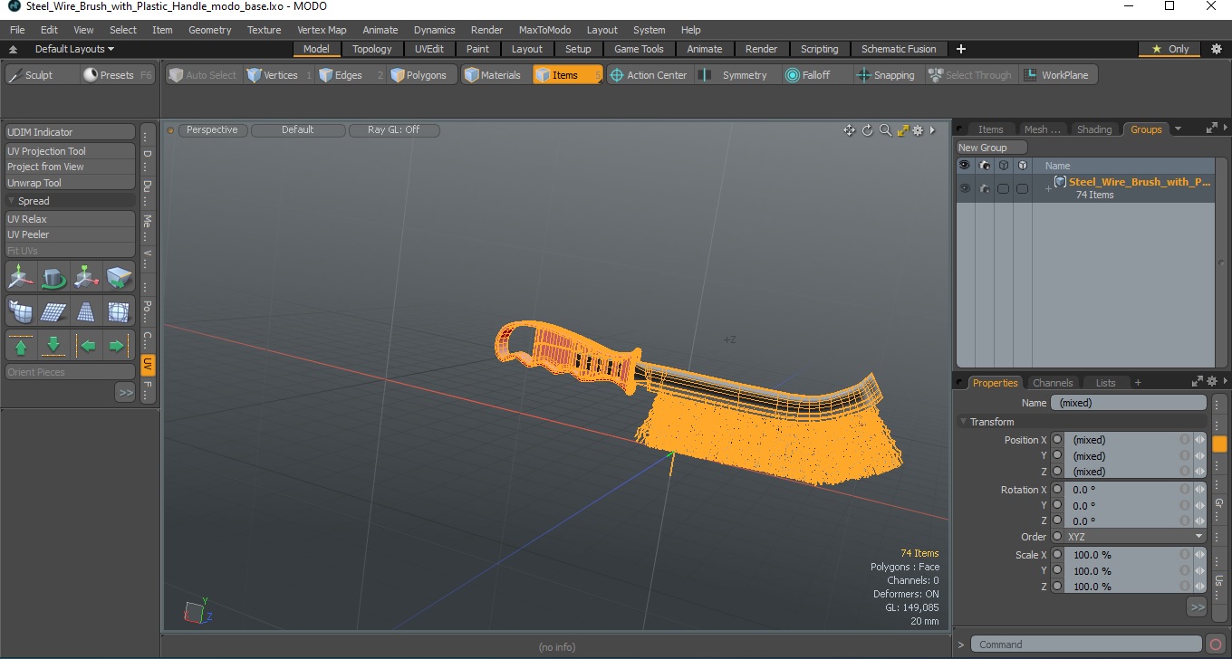Toggle render camera of Steel_Wire_Brush group
The image size is (1232, 659).
coord(985,188)
